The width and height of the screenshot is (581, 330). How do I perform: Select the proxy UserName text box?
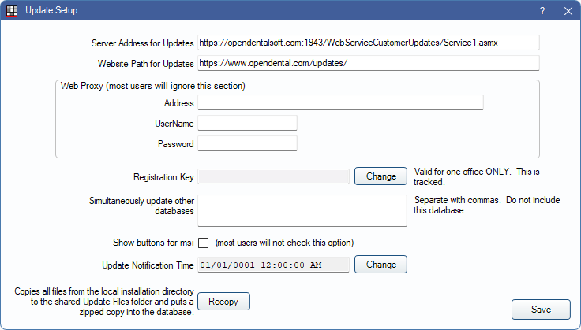click(x=247, y=123)
